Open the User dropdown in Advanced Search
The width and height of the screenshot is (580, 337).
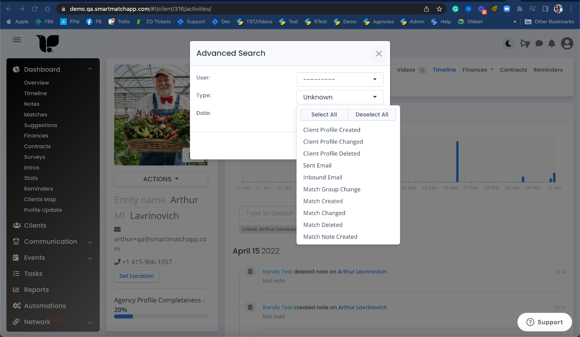point(340,79)
